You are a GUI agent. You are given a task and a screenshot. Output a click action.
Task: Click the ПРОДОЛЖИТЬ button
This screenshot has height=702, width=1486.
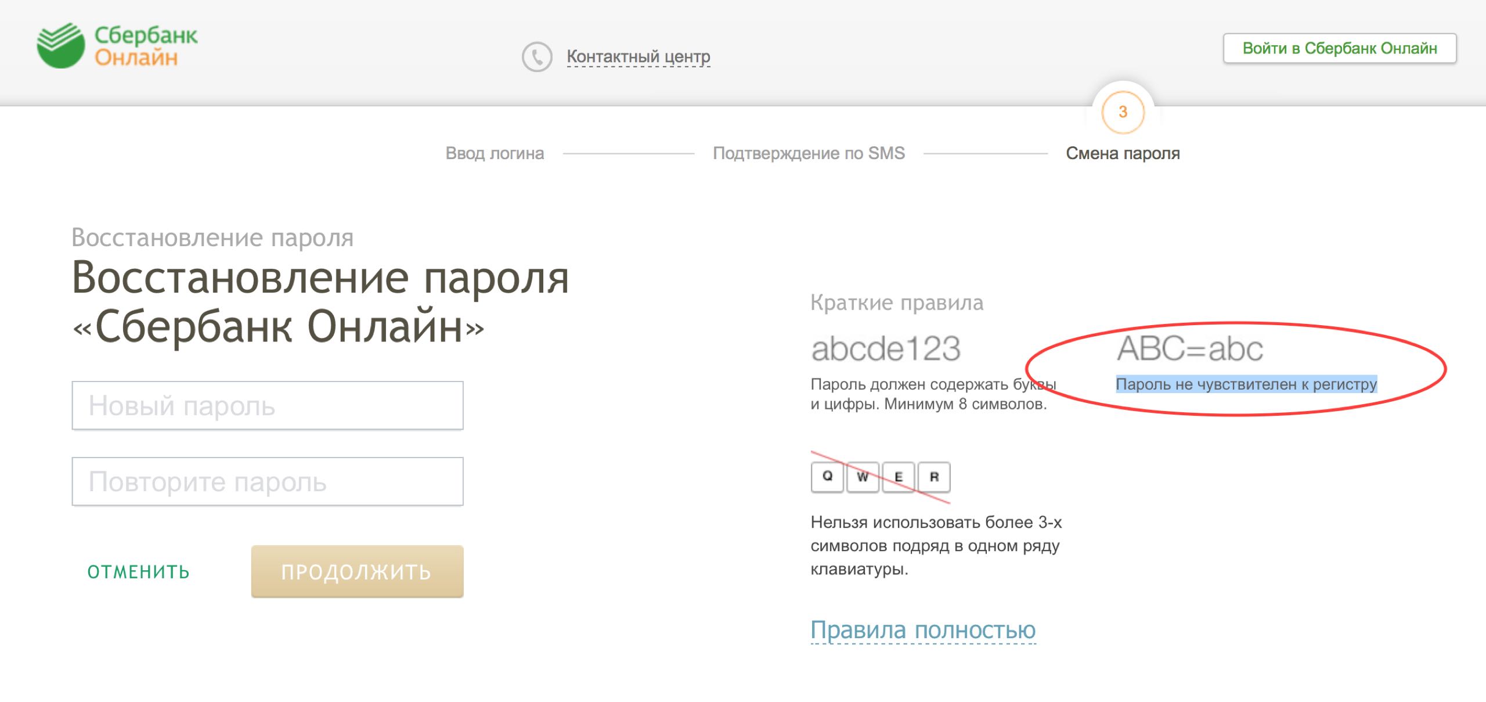coord(357,571)
